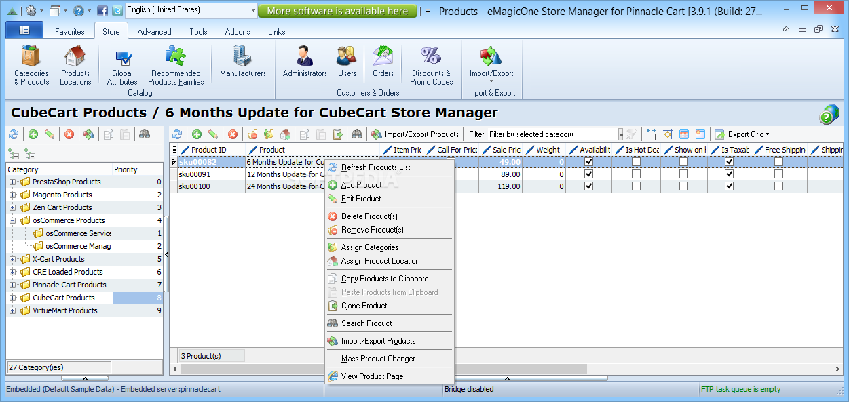
Task: Toggle Availability checkbox for sku00082
Action: 588,162
